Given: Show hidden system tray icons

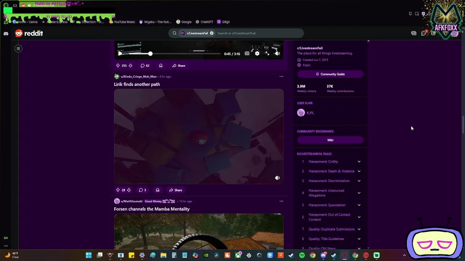Looking at the screenshot, I should click(x=404, y=255).
